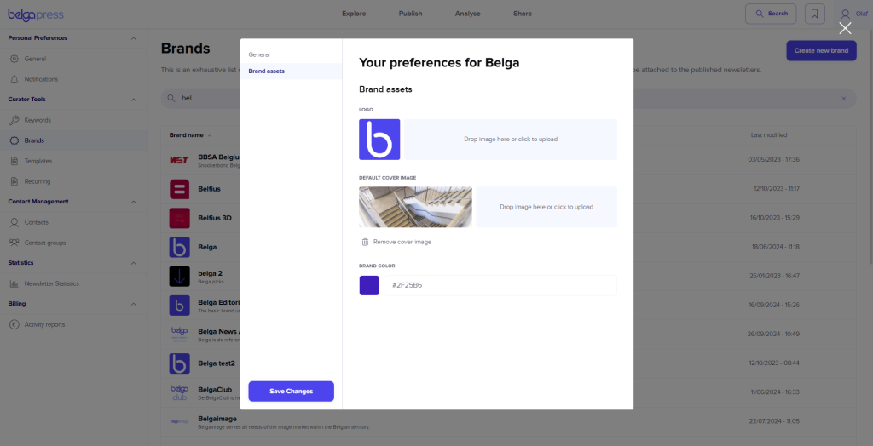Click the belga press logo
The height and width of the screenshot is (446, 873).
36,14
